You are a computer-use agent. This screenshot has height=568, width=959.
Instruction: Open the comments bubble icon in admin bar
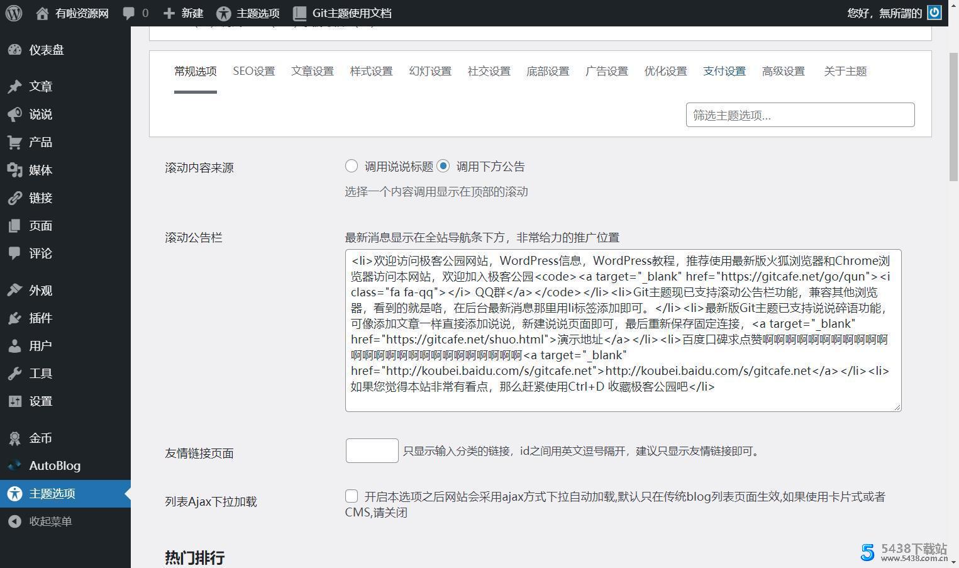[129, 13]
